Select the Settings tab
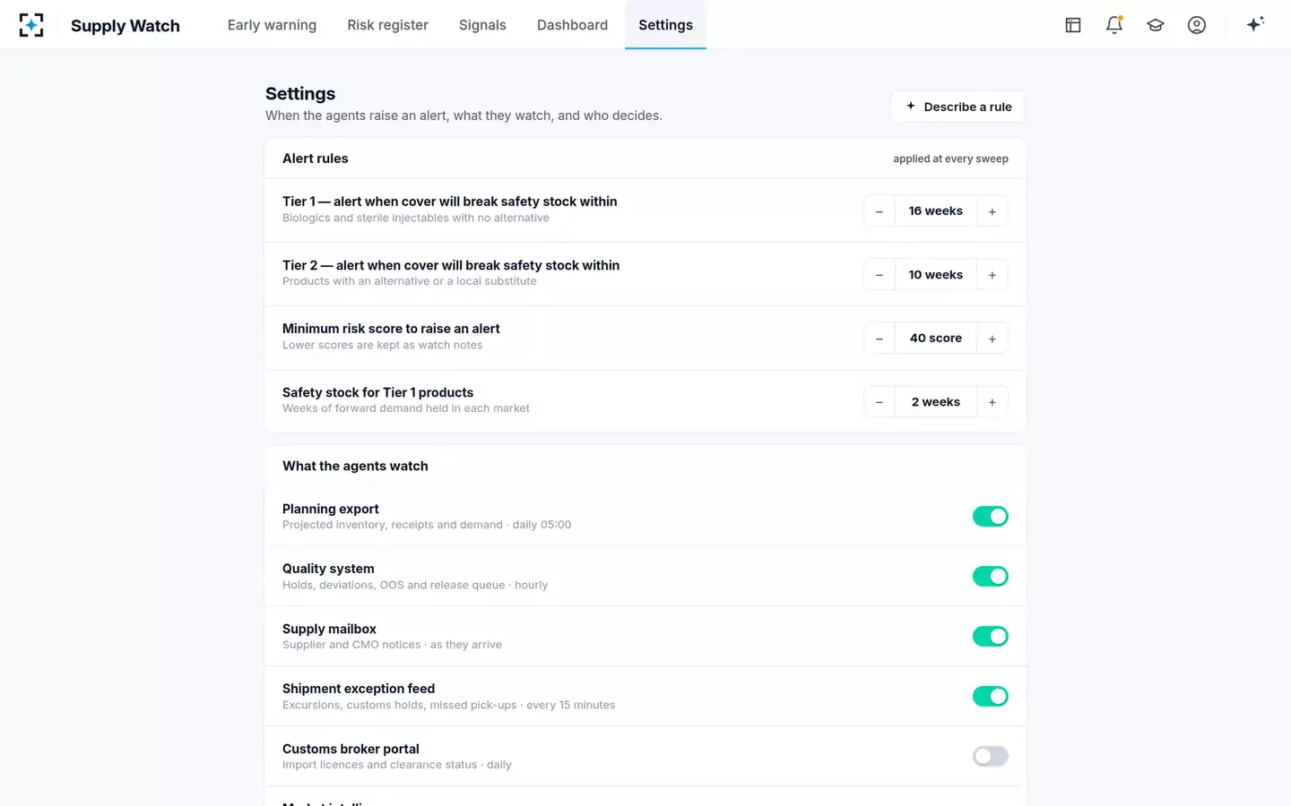The image size is (1291, 806). [665, 25]
